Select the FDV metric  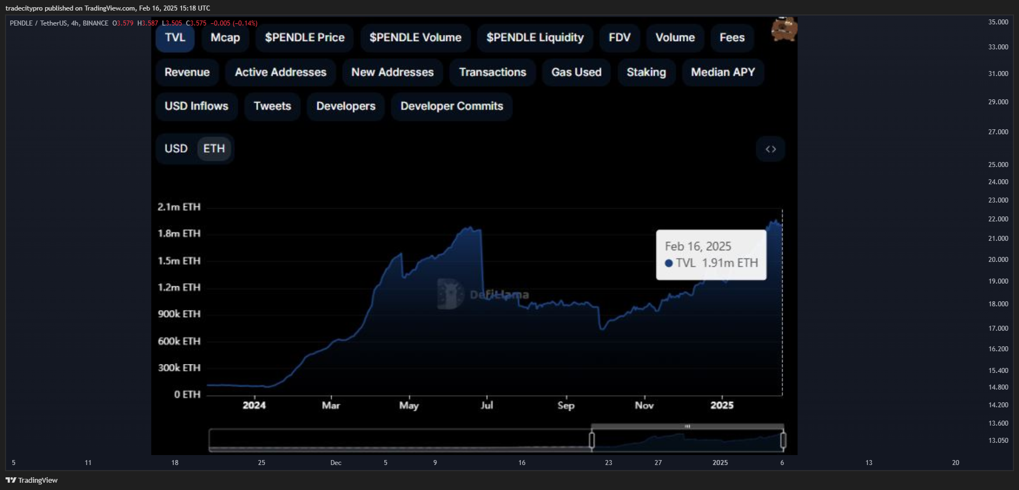click(620, 38)
